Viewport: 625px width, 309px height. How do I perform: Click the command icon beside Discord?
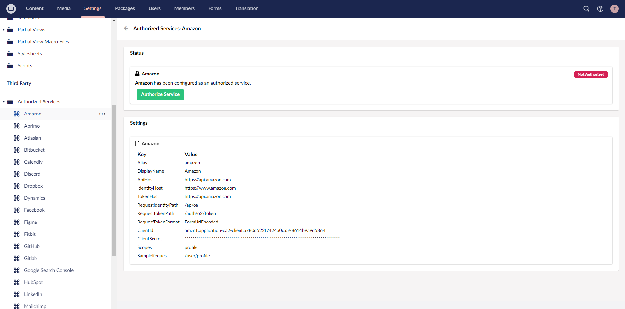coord(17,174)
